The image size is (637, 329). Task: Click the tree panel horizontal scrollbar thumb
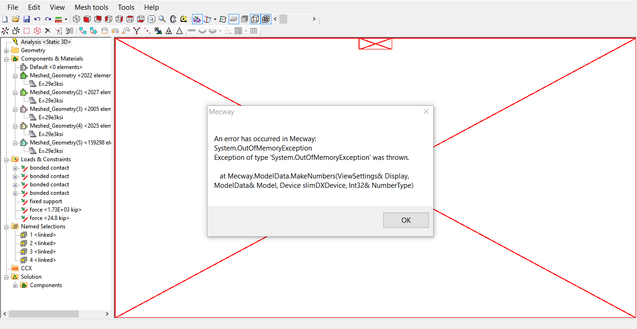(x=44, y=314)
